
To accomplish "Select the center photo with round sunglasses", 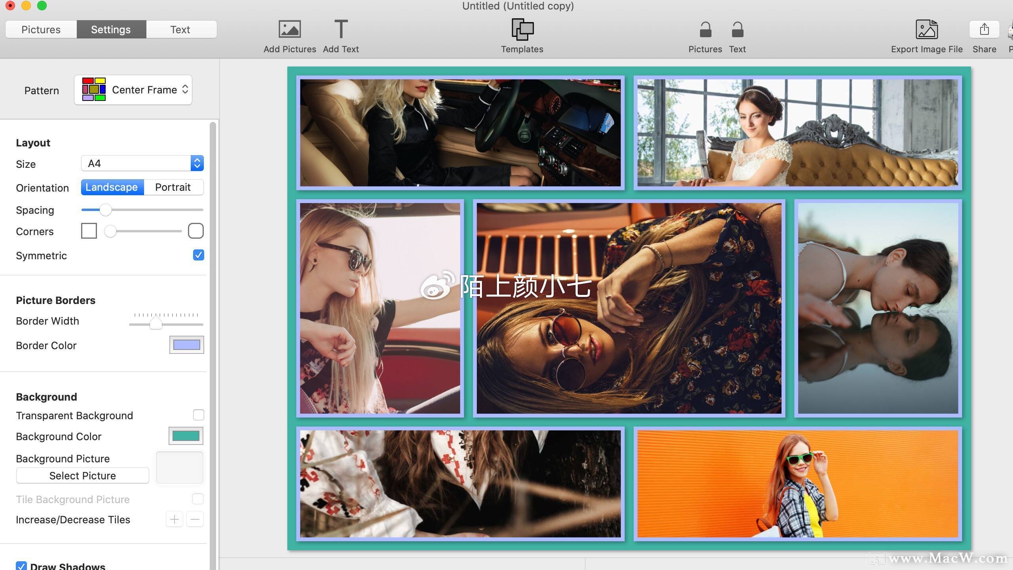I will pyautogui.click(x=629, y=308).
